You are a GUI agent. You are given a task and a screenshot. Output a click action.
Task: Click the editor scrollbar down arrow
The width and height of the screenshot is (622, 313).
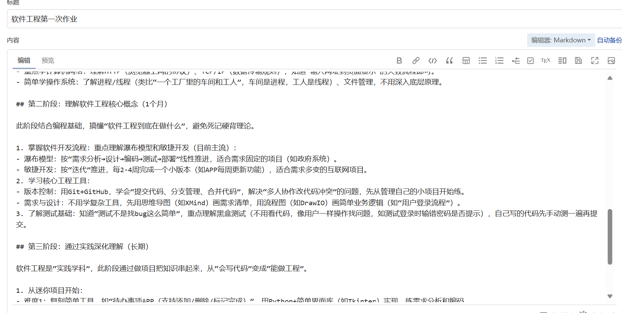pyautogui.click(x=610, y=296)
